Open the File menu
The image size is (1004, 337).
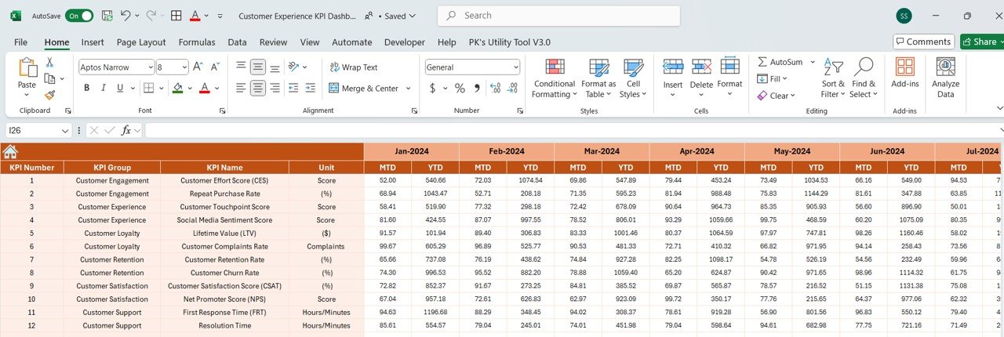point(20,42)
